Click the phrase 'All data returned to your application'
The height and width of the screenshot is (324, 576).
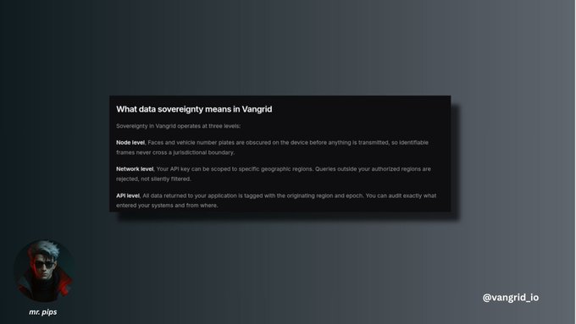tap(190, 196)
